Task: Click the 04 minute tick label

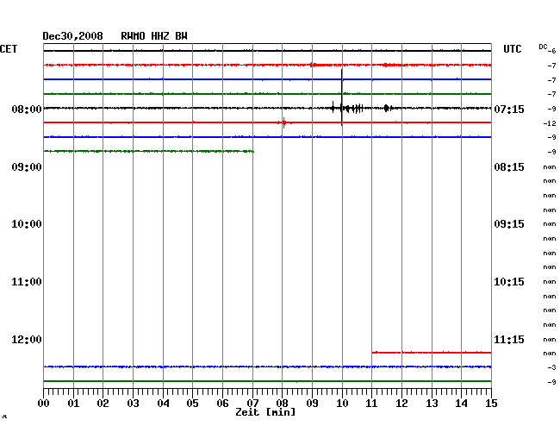Action: coord(163,404)
